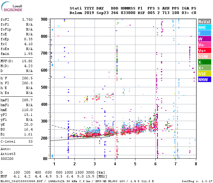Click the fmin value 1.95
Image resolution: width=213 pixels, height=183 pixels.
click(28, 54)
